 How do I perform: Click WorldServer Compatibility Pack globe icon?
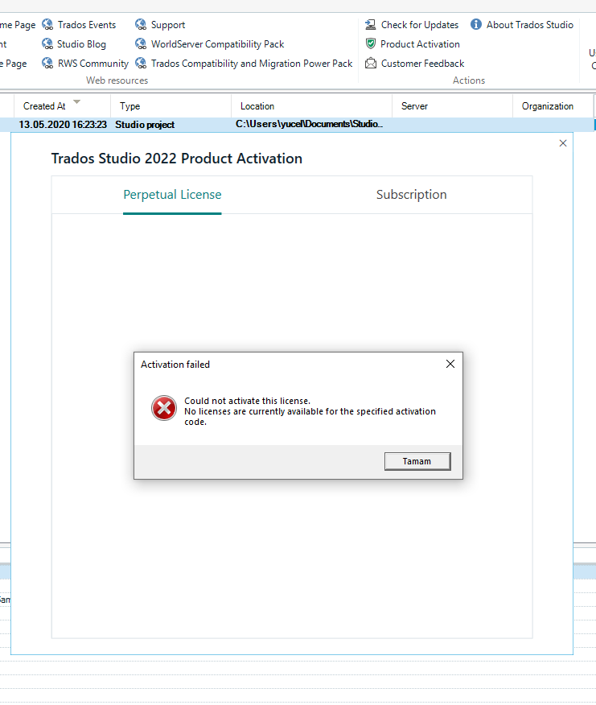pyautogui.click(x=141, y=43)
